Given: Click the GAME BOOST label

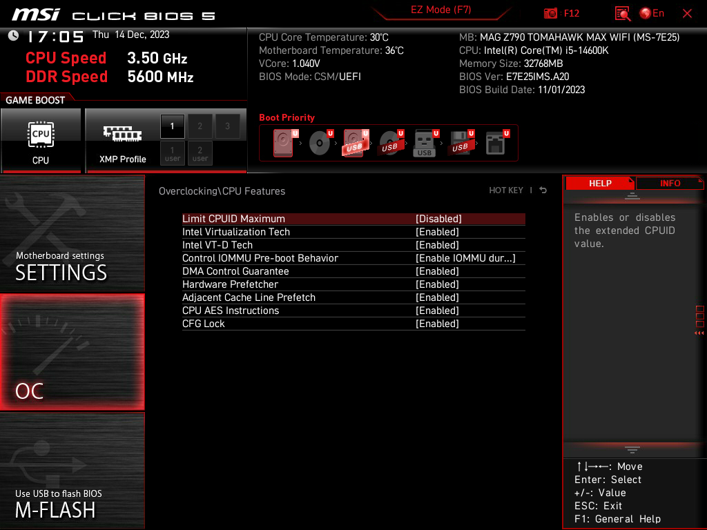Looking at the screenshot, I should pos(35,100).
